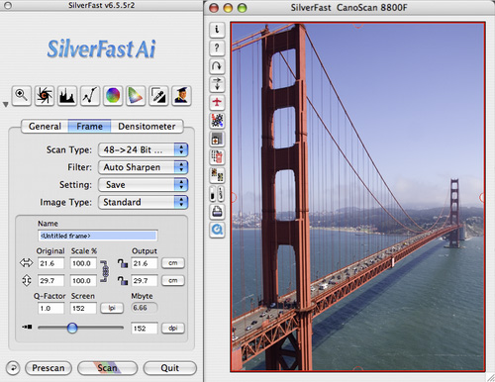Click the vertical height arrows icon
Viewport: 495px width, 382px height.
coord(27,280)
